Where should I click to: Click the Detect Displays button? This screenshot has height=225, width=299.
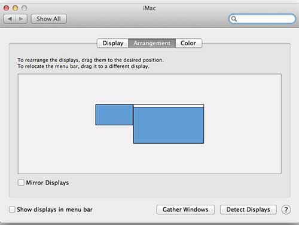pyautogui.click(x=248, y=209)
